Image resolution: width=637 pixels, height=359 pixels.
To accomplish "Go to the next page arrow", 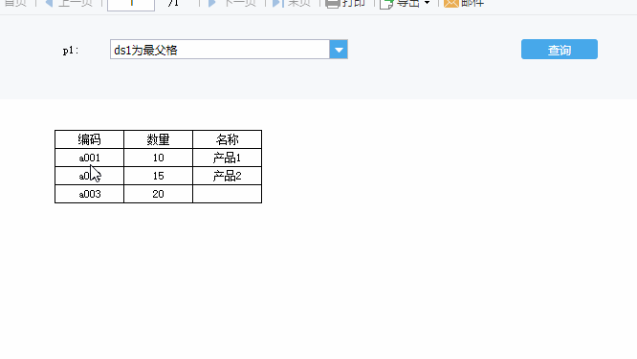I will pyautogui.click(x=211, y=3).
